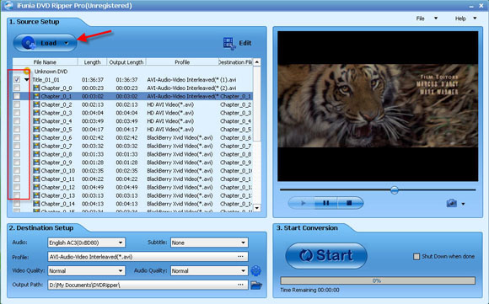Open the Subtitle dropdown
This screenshot has width=489, height=304.
[x=209, y=243]
